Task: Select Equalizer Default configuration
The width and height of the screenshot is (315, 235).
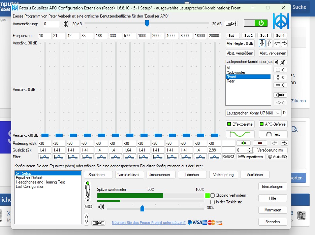Action: point(48,178)
